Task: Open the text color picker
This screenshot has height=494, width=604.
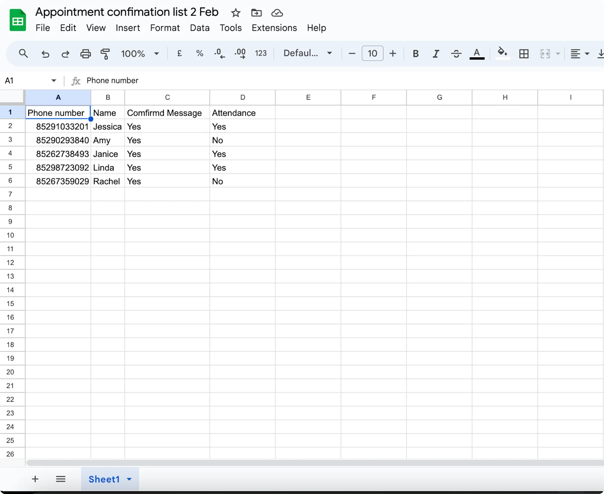Action: 477,53
